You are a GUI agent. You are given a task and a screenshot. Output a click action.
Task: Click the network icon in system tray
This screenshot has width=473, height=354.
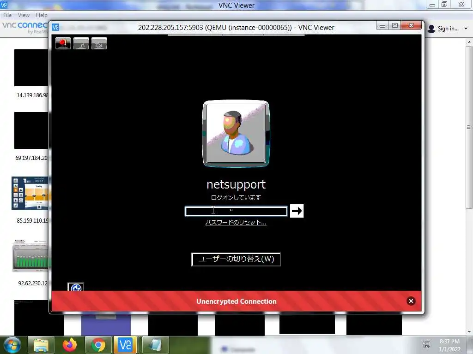(x=426, y=345)
